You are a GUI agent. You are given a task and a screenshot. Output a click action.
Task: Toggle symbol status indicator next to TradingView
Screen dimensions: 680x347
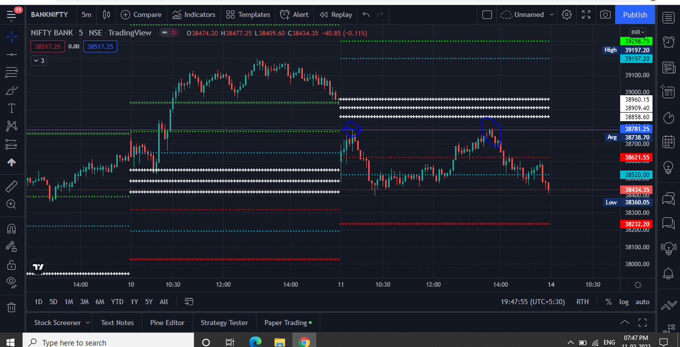[x=169, y=33]
